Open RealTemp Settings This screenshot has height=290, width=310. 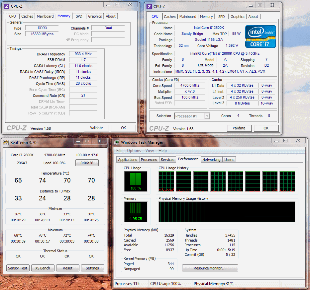[x=92, y=268]
